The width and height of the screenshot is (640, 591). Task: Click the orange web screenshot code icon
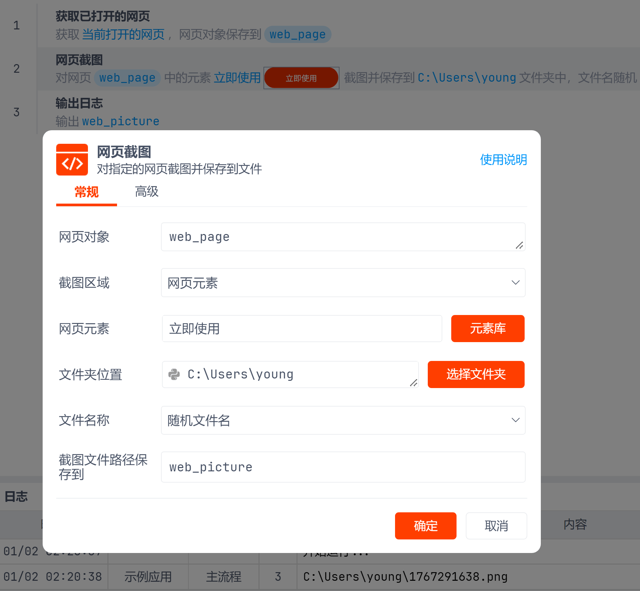(72, 160)
